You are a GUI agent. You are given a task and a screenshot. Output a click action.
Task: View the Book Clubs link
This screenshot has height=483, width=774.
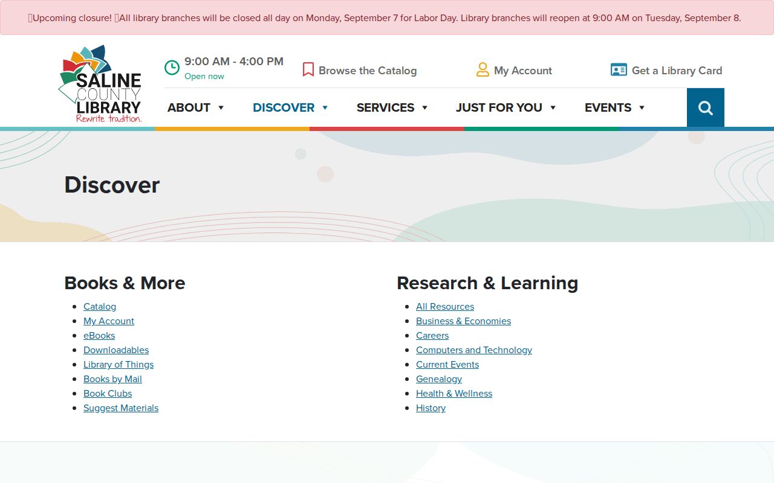[x=108, y=394]
